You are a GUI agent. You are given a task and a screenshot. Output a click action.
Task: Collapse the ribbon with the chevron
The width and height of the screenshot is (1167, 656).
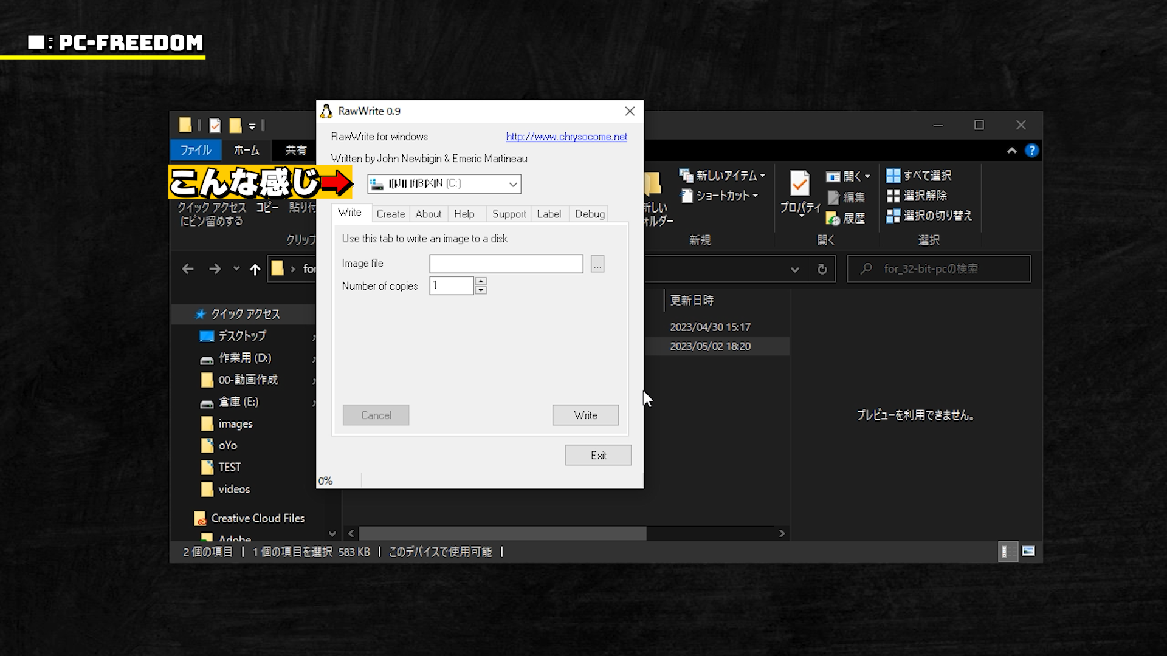[x=1012, y=151]
